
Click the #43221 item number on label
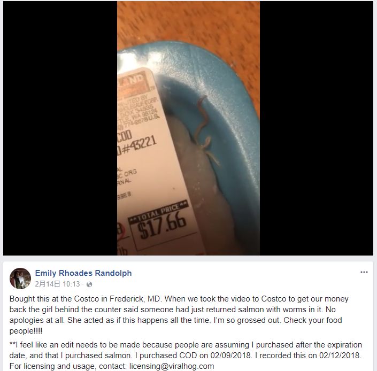(139, 145)
